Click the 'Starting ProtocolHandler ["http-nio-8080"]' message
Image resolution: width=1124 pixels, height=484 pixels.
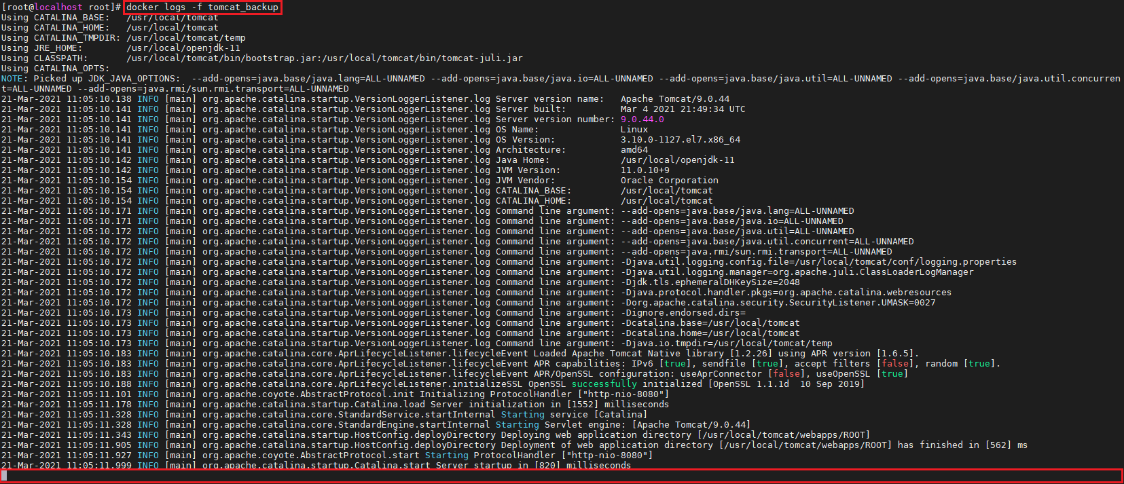pos(539,455)
